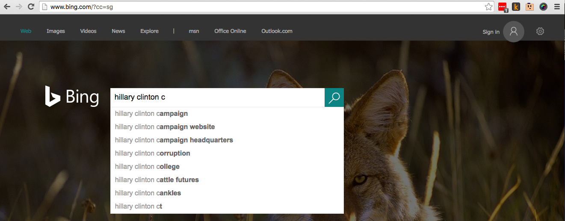Reload the page with refresh icon
Image resolution: width=565 pixels, height=221 pixels.
pos(31,6)
